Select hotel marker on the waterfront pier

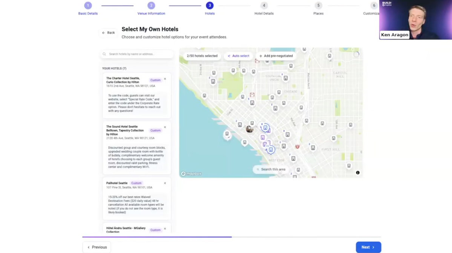click(227, 134)
